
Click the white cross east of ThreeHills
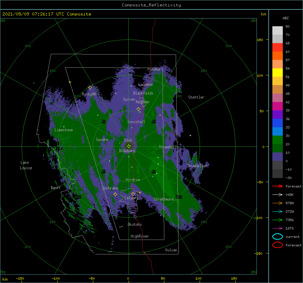[x=190, y=135]
